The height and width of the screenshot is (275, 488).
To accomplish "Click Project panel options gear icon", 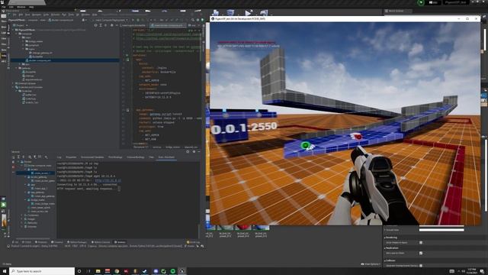I will [x=112, y=25].
